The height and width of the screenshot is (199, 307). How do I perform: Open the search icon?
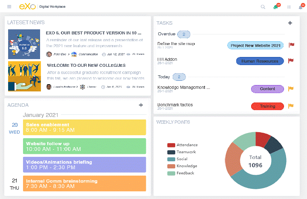(263, 7)
